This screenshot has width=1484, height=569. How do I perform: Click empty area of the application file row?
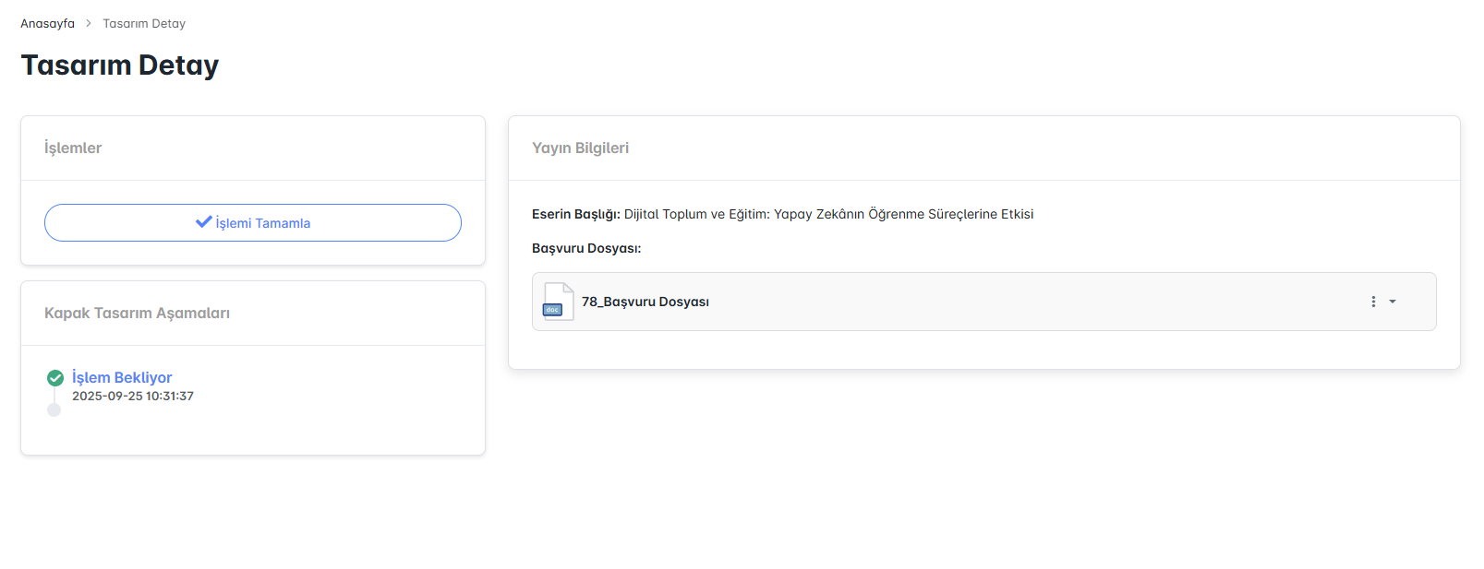(x=1016, y=302)
